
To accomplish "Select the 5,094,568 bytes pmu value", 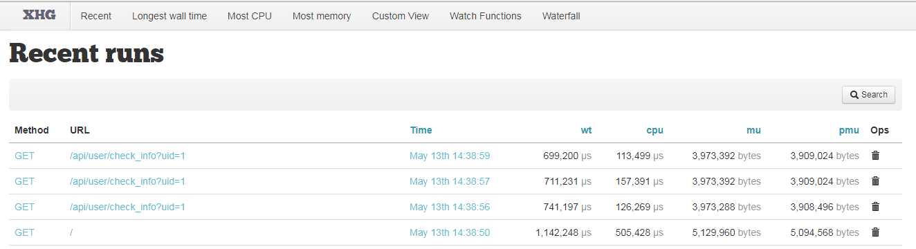I will click(825, 232).
